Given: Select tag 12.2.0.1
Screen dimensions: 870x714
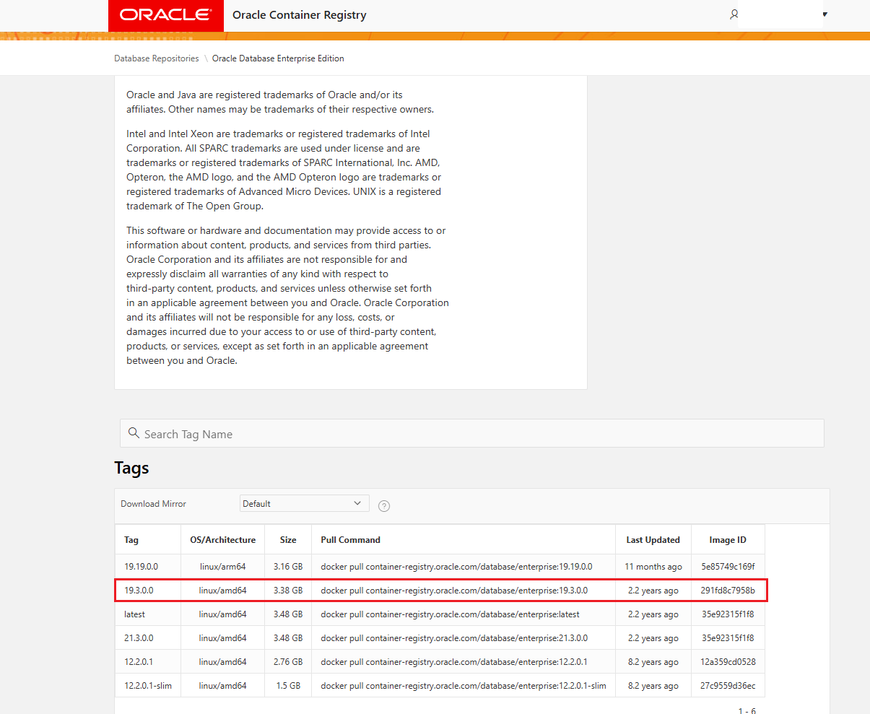Looking at the screenshot, I should pos(139,662).
